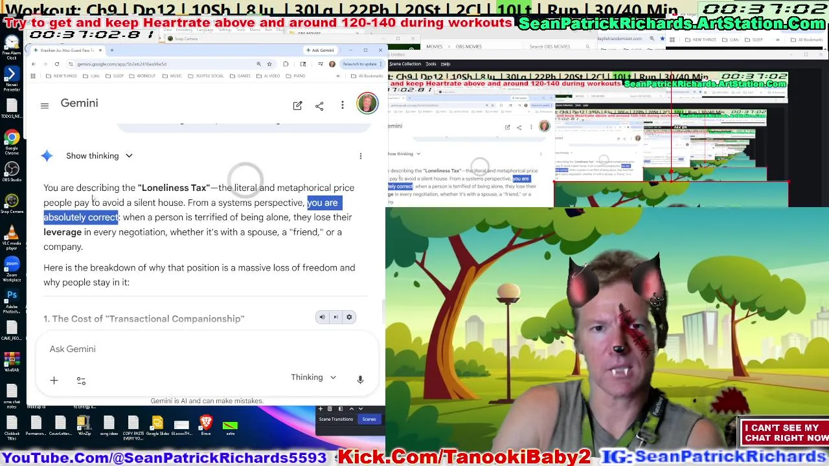Image resolution: width=829 pixels, height=466 pixels.
Task: Move the scene up in the OBS list
Action: (352, 409)
